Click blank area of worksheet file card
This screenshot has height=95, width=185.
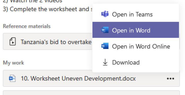click(151, 78)
